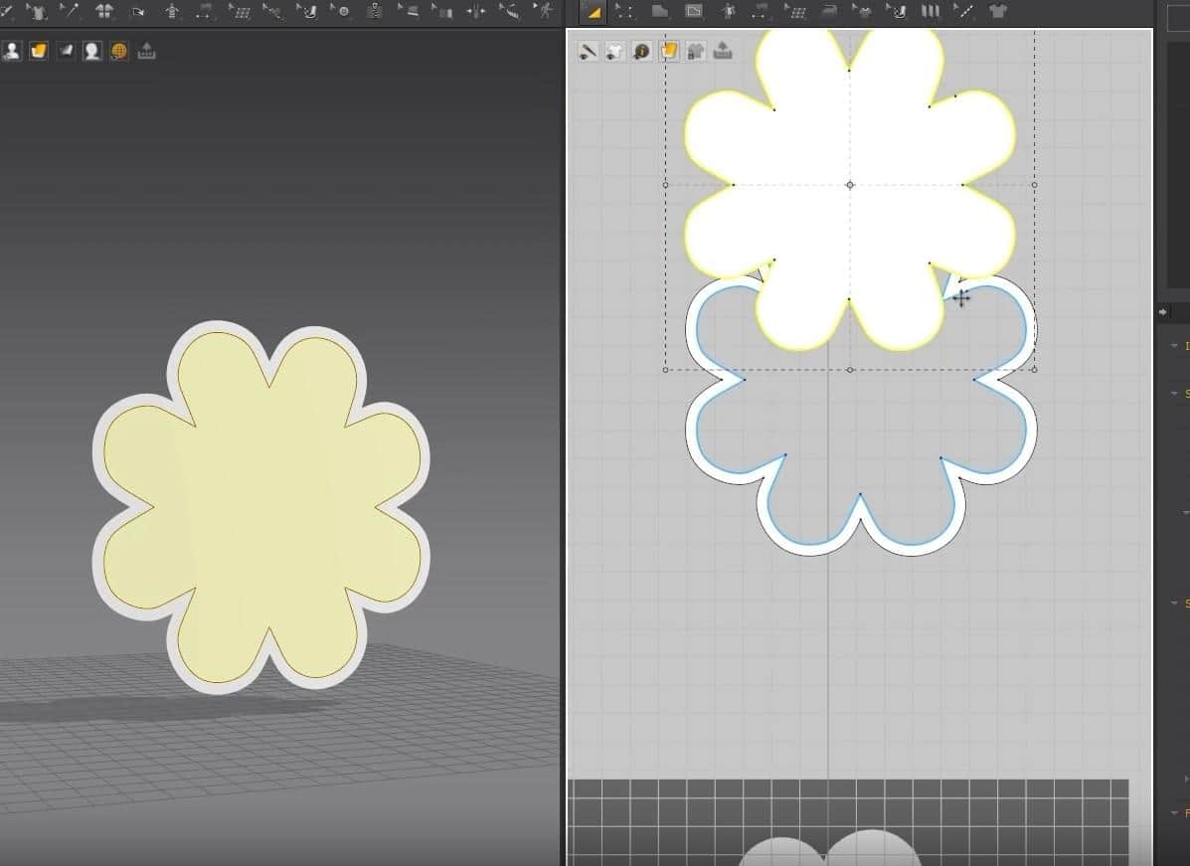Choose the zipper tool in 3D toolbar
The height and width of the screenshot is (866, 1190).
tap(374, 11)
